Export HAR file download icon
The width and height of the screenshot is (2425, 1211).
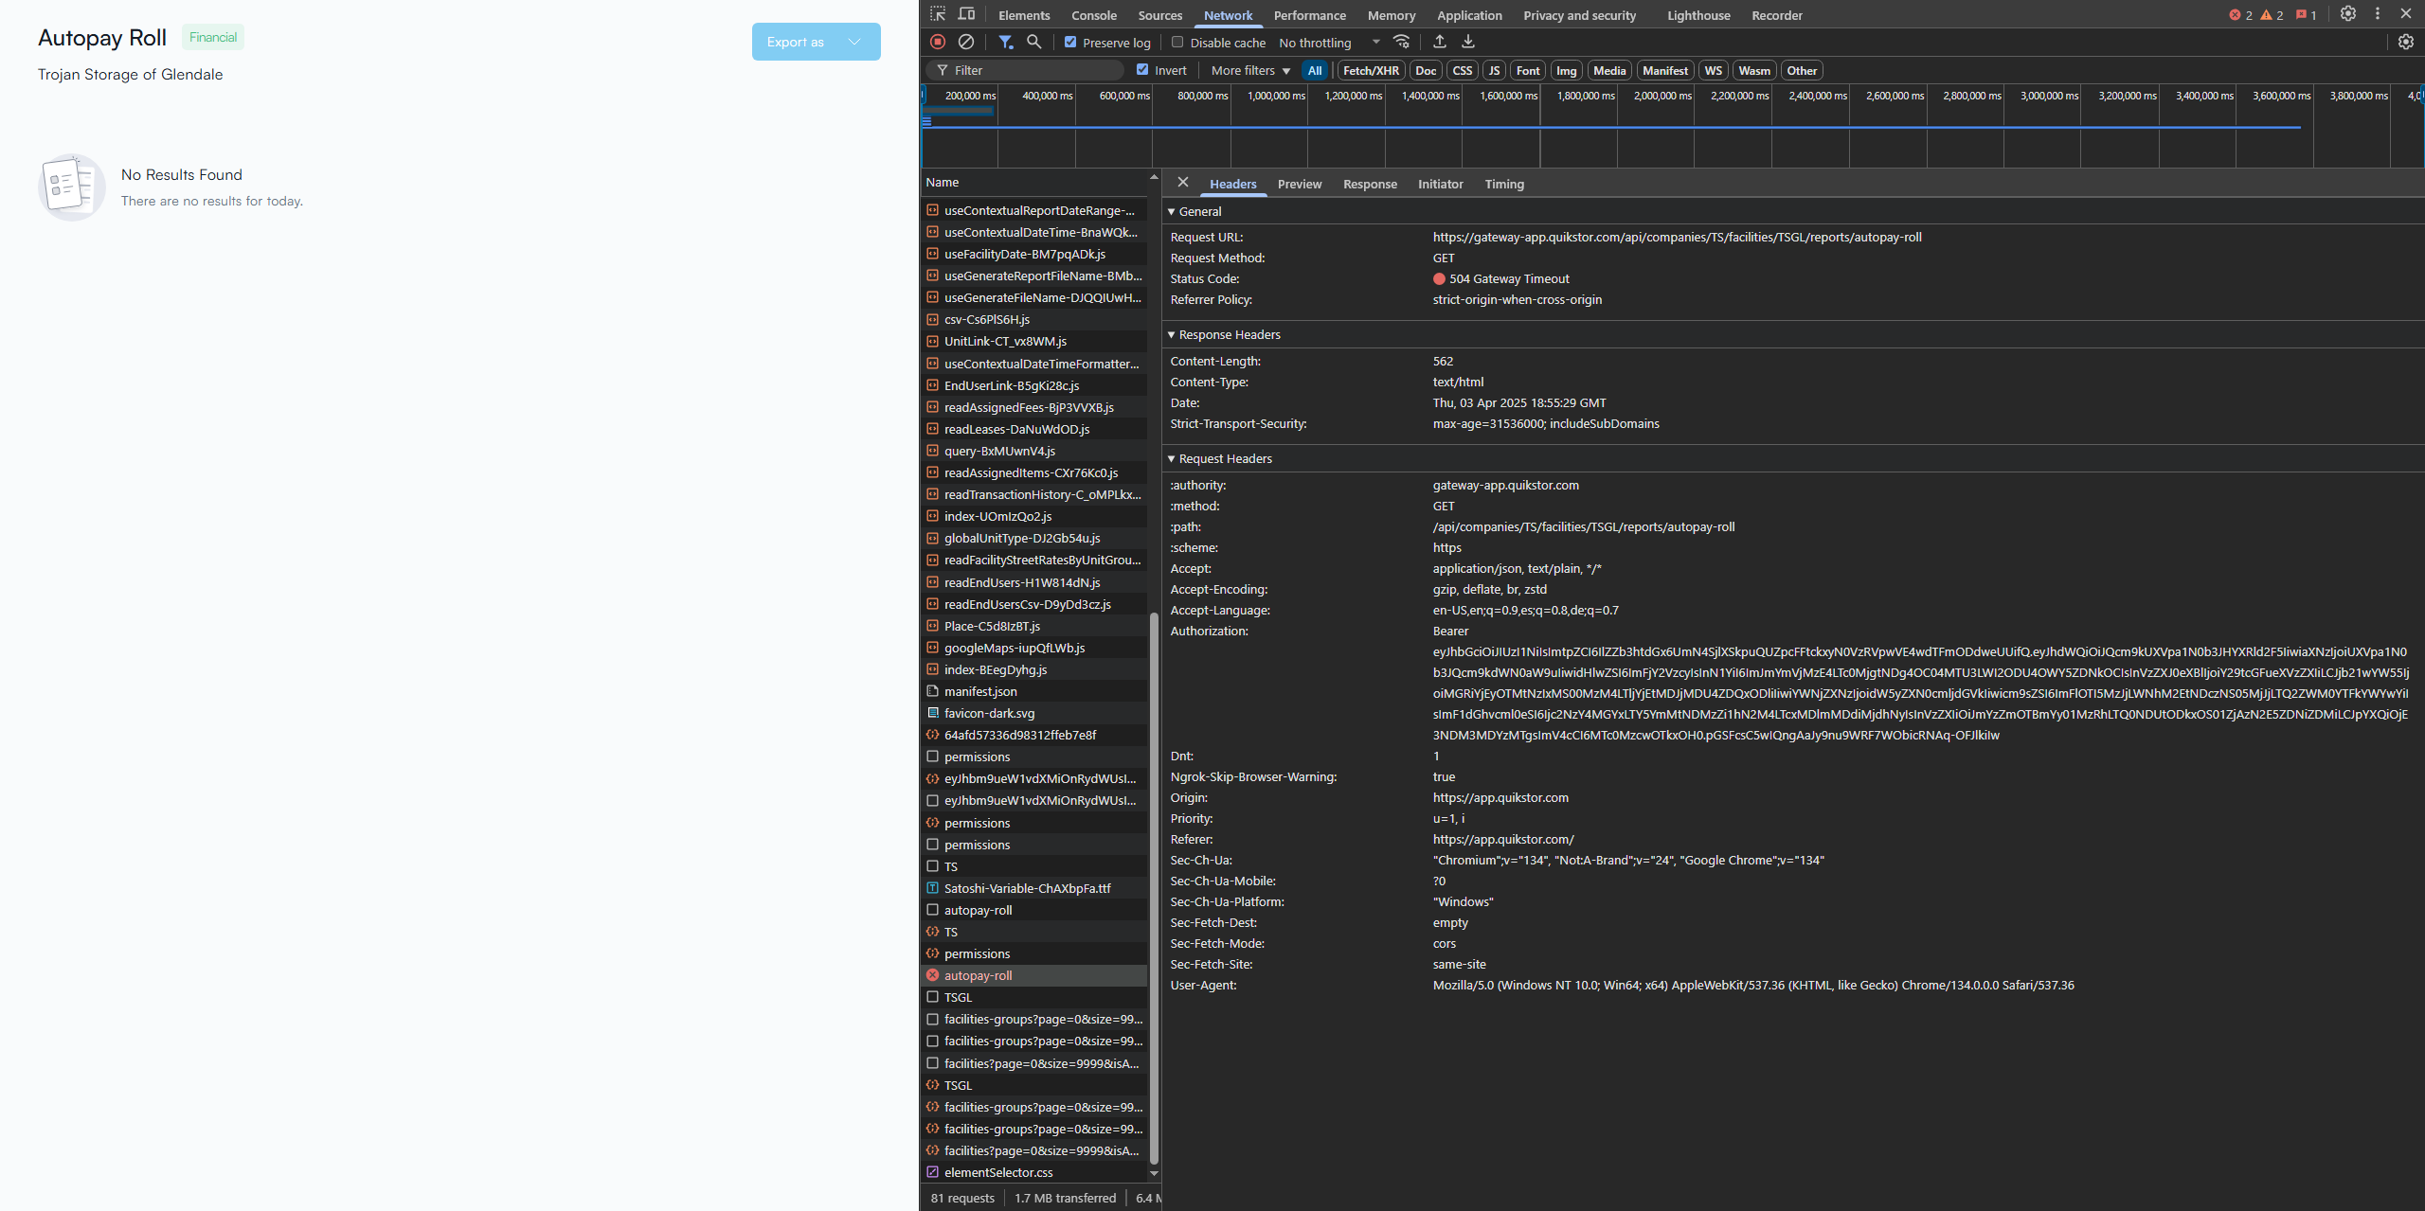click(x=1468, y=42)
